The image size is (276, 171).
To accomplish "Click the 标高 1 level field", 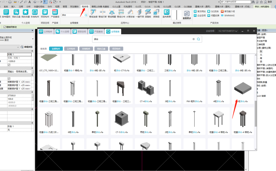I will point(19,54).
